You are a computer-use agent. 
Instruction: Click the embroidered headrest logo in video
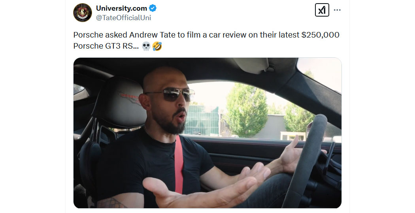129,98
